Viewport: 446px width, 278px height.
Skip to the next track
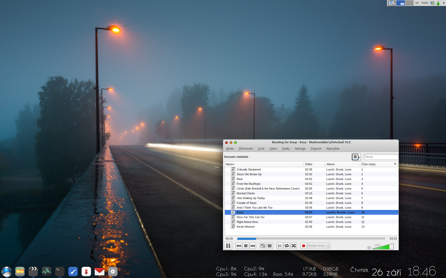click(253, 246)
